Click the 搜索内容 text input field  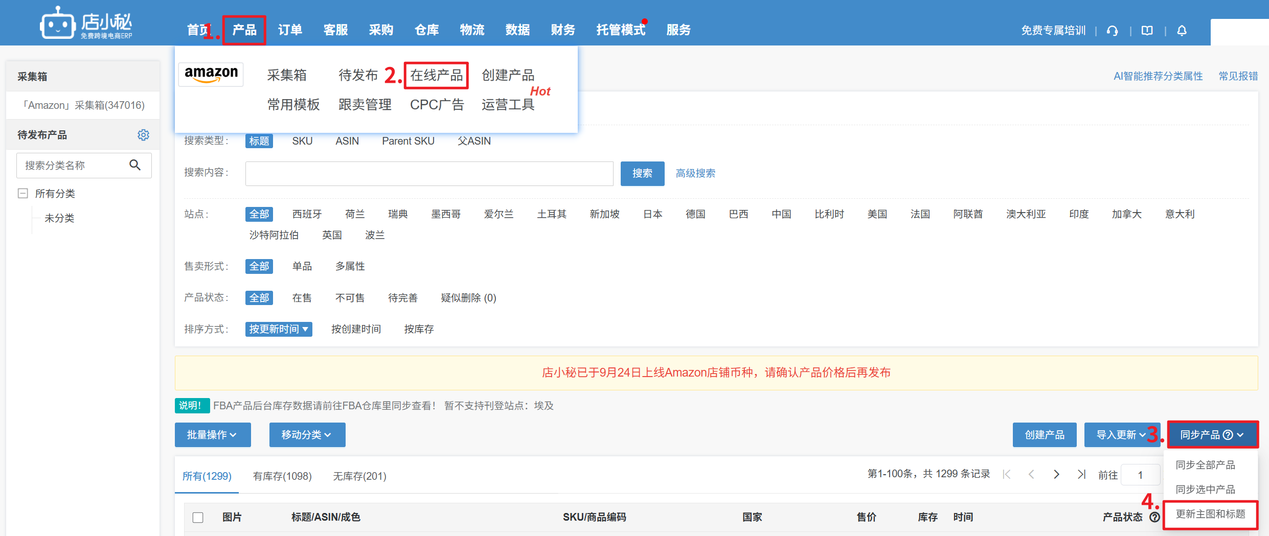[429, 174]
